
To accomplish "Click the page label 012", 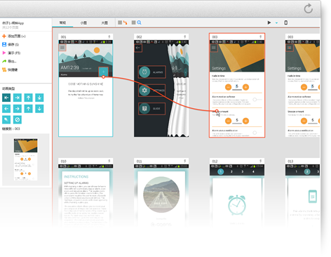I will (215, 162).
